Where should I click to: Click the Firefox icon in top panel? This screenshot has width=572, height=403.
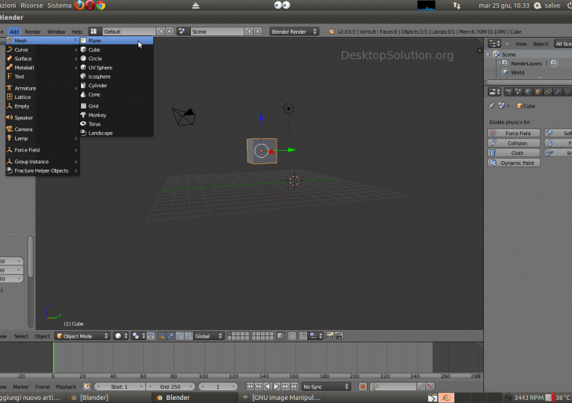[x=79, y=5]
